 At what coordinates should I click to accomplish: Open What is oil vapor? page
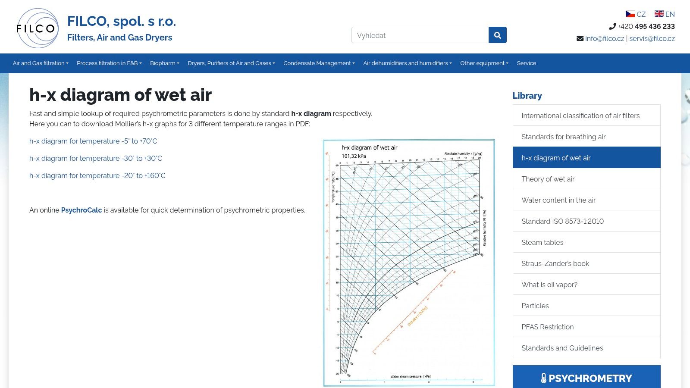tap(586, 285)
